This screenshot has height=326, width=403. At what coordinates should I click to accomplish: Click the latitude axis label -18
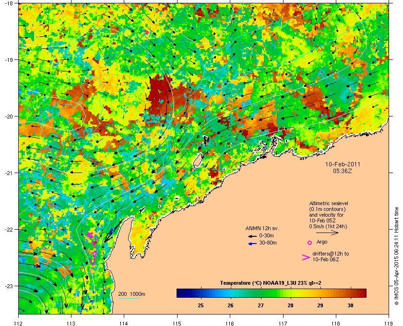pyautogui.click(x=9, y=3)
